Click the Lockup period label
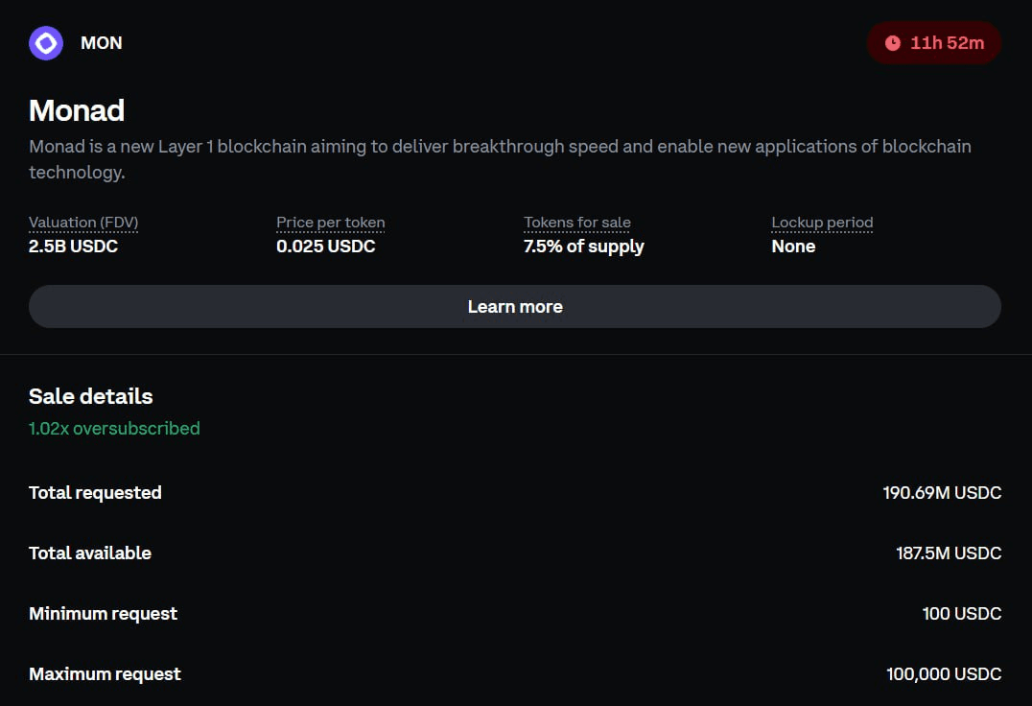 (x=822, y=223)
